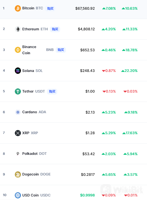Viewport: 147px width, 200px height.
Task: Click the 购买 button next to BNB
Action: (x=61, y=50)
